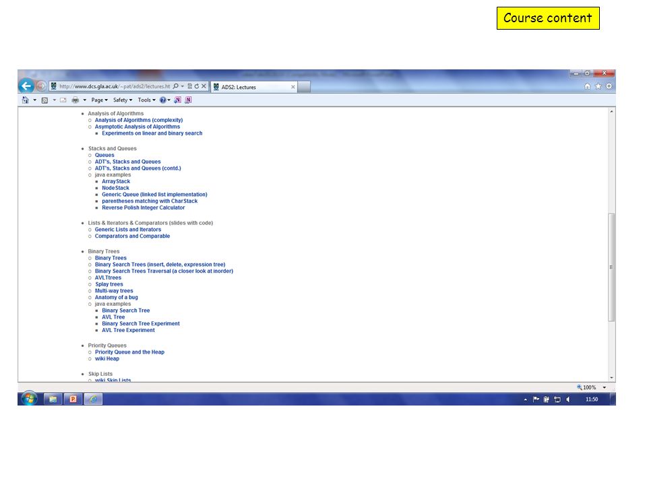Open Experiments on linear and binary search

pyautogui.click(x=152, y=133)
